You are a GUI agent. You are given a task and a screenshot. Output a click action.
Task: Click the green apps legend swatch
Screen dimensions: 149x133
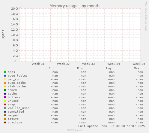(x=5, y=72)
